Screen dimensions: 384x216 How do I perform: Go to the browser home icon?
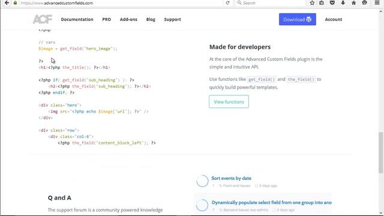(x=353, y=3)
